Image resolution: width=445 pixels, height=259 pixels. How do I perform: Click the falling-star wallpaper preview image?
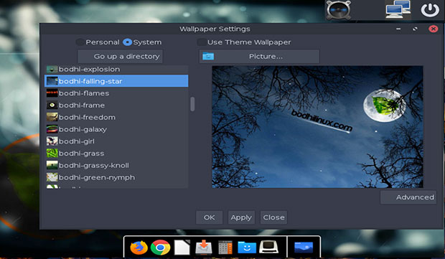pos(317,127)
